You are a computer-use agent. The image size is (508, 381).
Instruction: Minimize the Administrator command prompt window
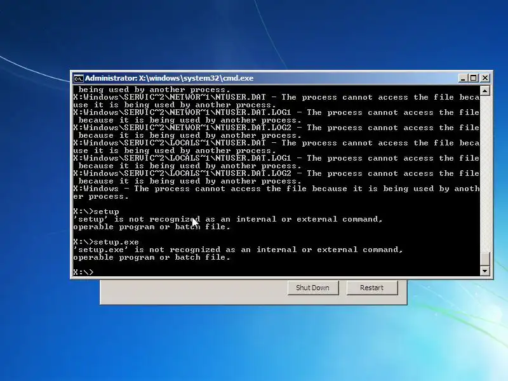tap(464, 78)
